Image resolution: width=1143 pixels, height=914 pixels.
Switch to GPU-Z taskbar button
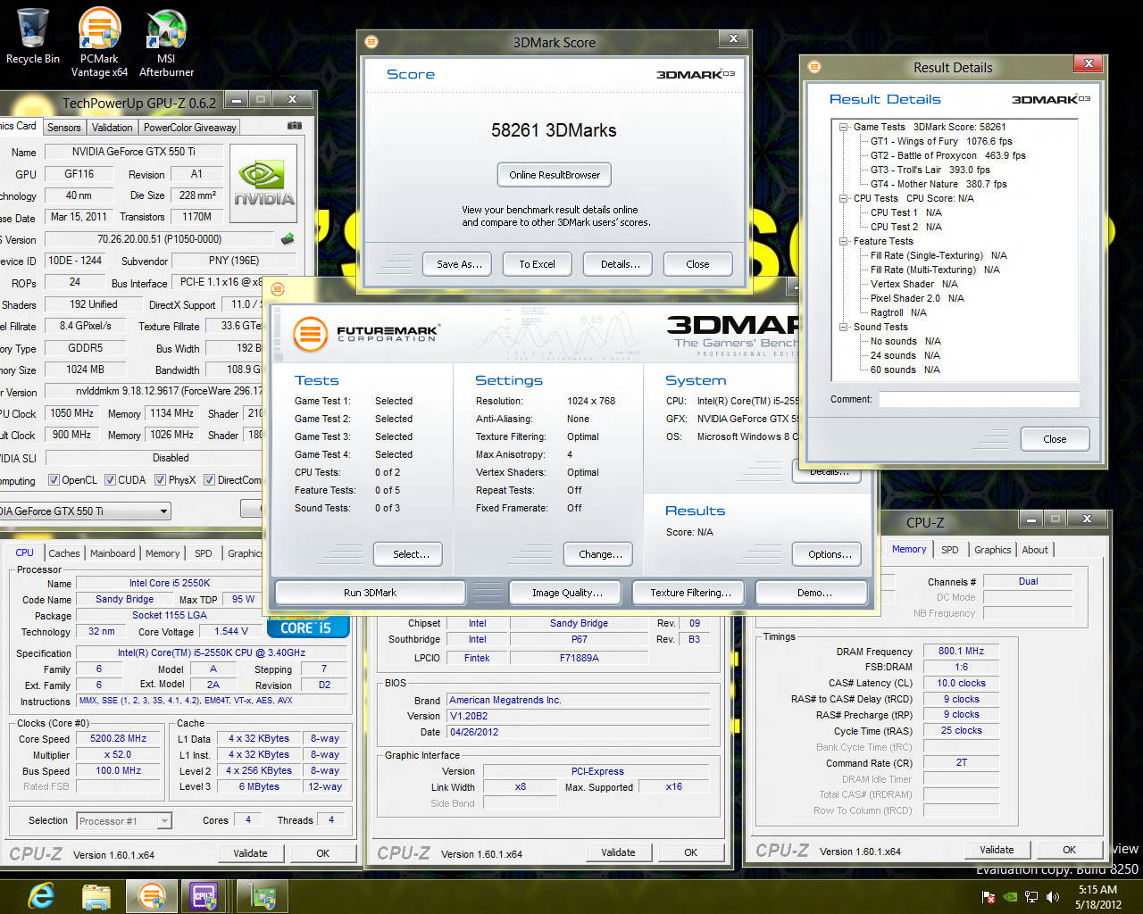262,895
